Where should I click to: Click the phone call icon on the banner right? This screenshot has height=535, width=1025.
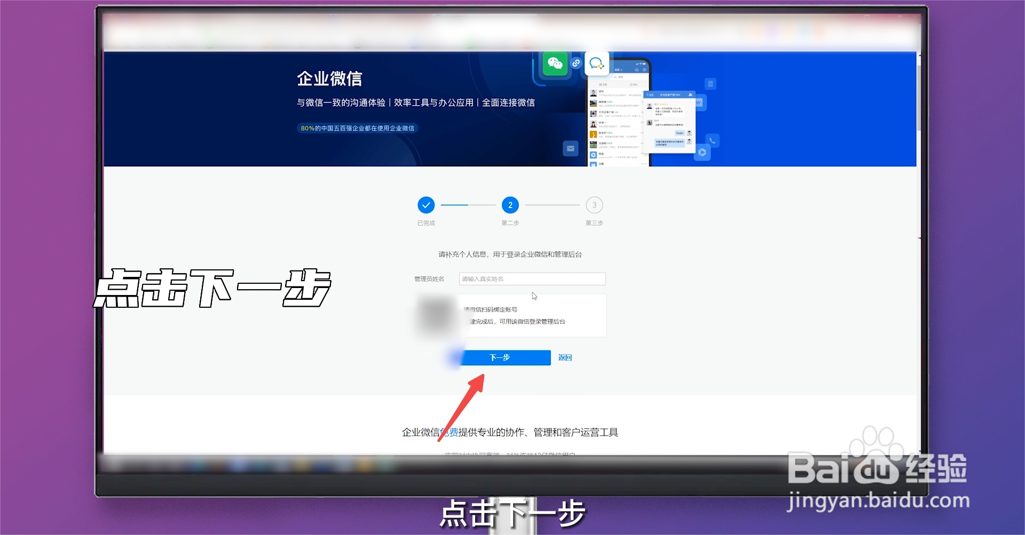[712, 141]
